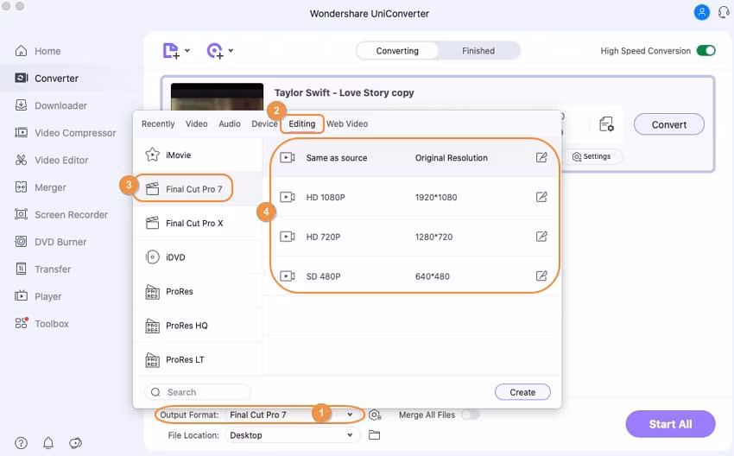Edit the HD 1080P preset
The height and width of the screenshot is (456, 734).
541,197
